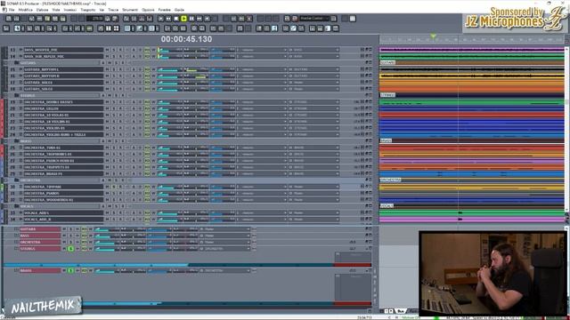Maximize track 20 using its rightmost strip icon
The width and height of the screenshot is (570, 320).
click(x=370, y=108)
